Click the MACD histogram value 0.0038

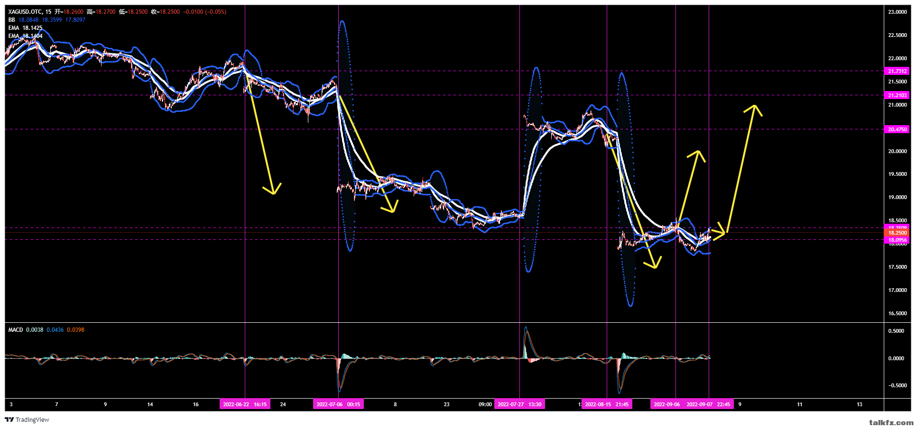tap(35, 330)
